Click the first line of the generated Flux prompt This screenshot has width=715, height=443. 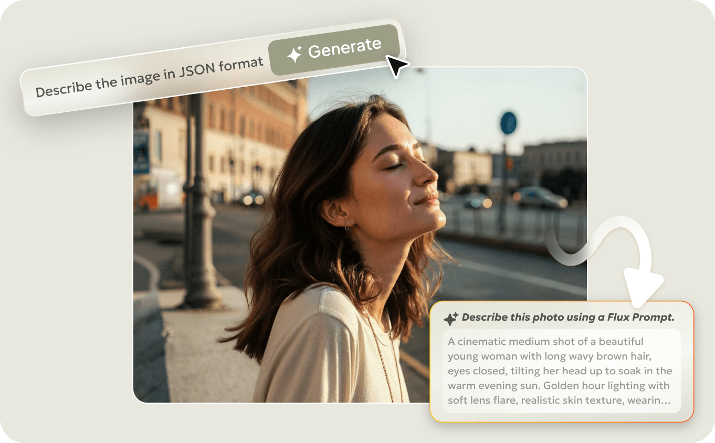(x=544, y=341)
